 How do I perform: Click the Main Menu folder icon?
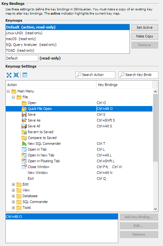tap(14, 91)
